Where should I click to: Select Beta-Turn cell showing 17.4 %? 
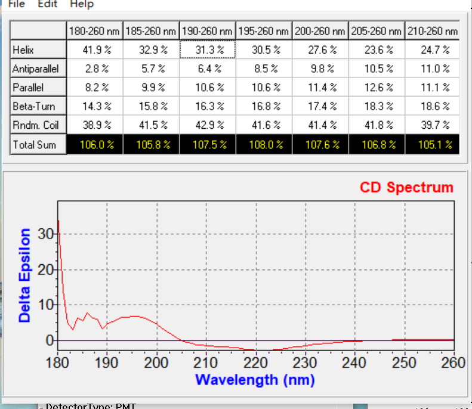click(x=320, y=106)
